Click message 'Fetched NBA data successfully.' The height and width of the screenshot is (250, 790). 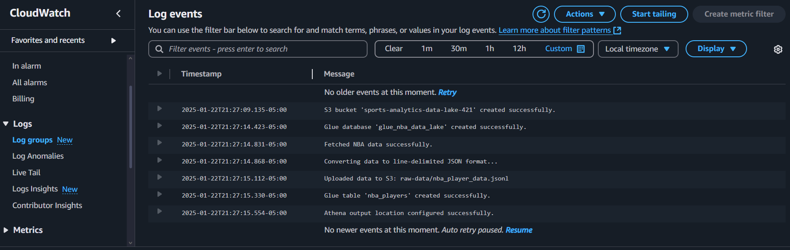pos(378,144)
